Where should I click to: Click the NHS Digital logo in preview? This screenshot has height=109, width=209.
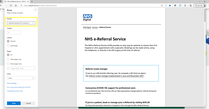(88, 18)
